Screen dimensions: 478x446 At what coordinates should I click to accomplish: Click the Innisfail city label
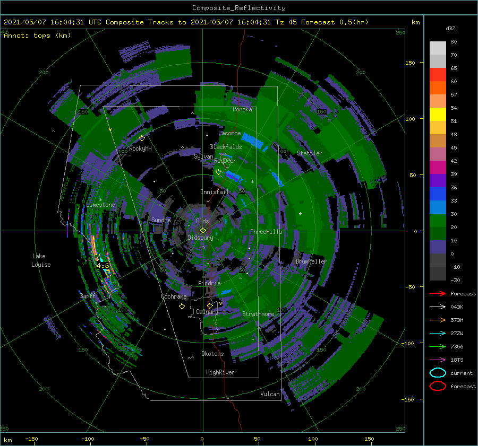pos(215,192)
